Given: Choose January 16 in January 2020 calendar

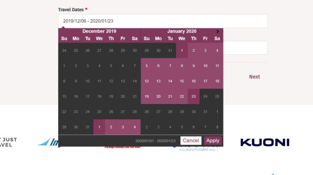Looking at the screenshot, I should pyautogui.click(x=194, y=81).
